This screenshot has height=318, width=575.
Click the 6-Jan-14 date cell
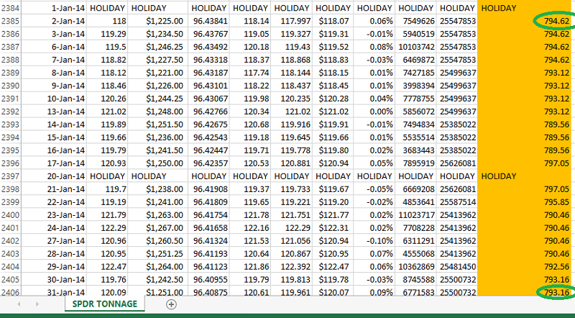[54, 47]
